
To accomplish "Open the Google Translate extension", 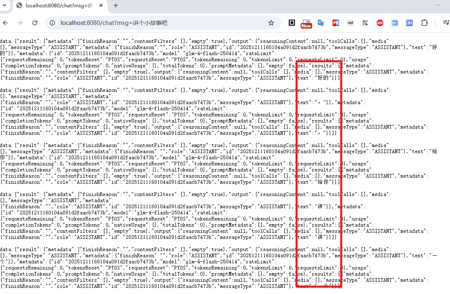I will pyautogui.click(x=321, y=23).
